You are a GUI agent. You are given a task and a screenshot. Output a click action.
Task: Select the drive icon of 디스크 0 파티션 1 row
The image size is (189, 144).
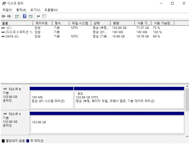tap(3, 32)
